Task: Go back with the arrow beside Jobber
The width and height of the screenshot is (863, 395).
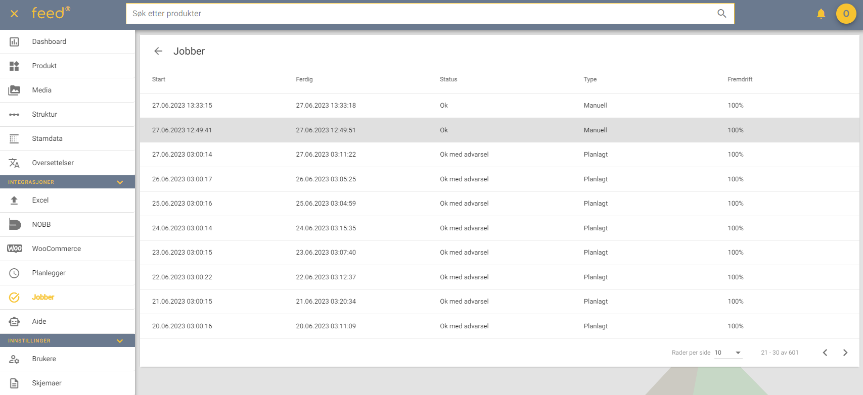Action: click(x=158, y=51)
